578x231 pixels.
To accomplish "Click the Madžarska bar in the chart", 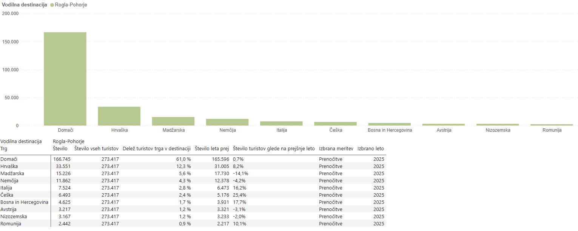I will (173, 121).
